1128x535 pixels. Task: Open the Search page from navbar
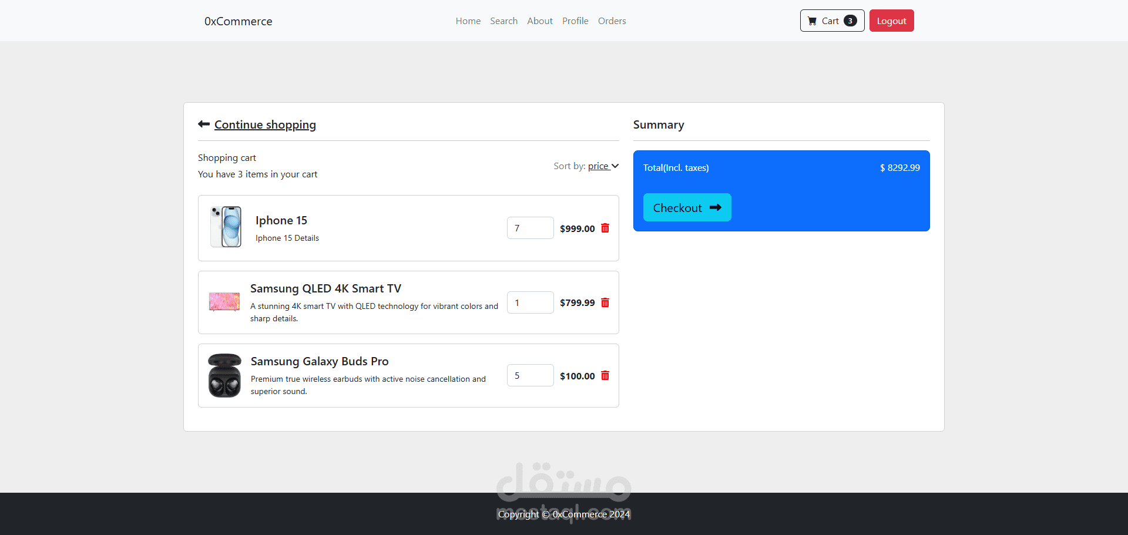pos(504,21)
